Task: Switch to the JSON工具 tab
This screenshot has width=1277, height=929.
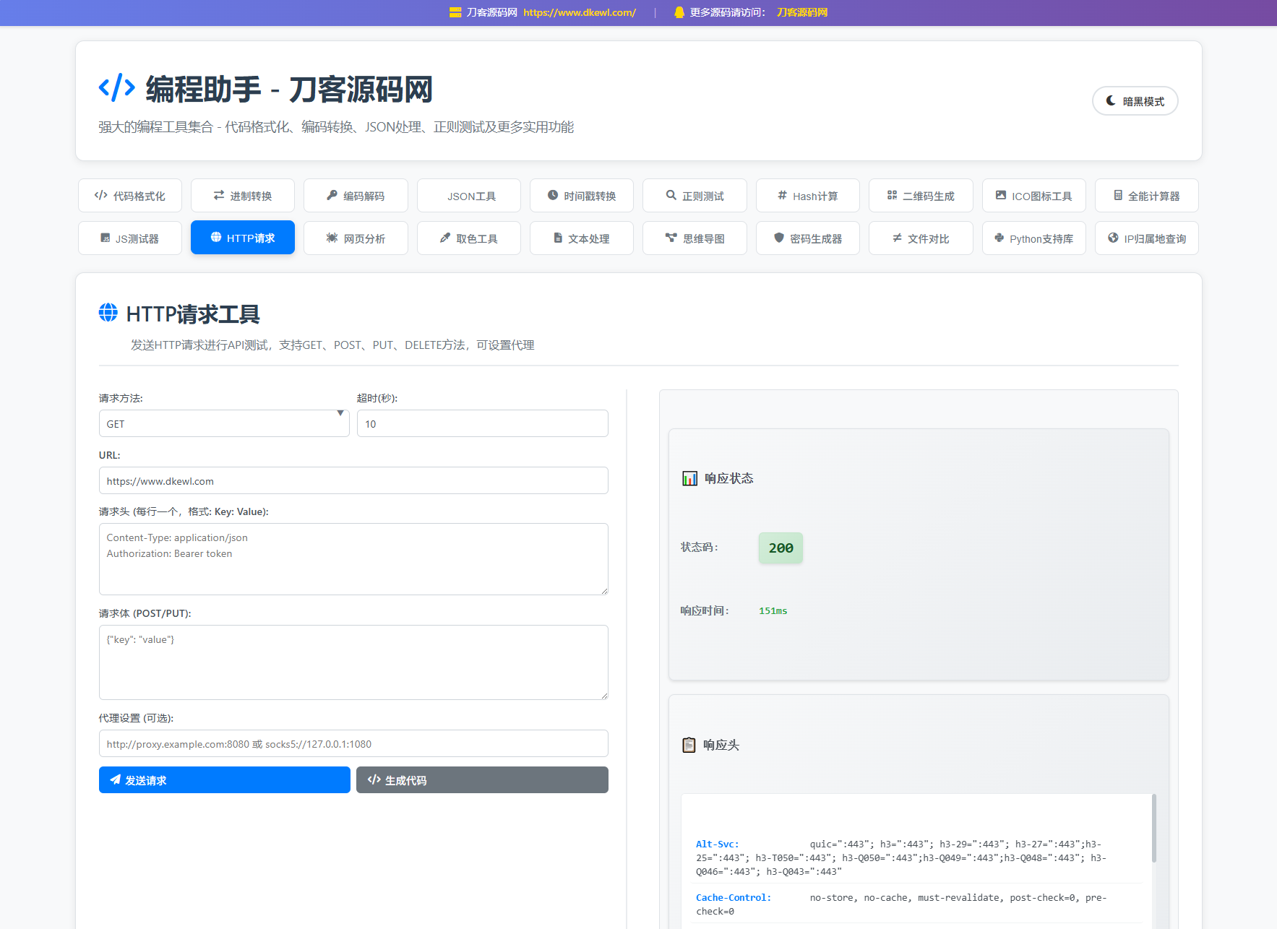Action: pos(468,195)
